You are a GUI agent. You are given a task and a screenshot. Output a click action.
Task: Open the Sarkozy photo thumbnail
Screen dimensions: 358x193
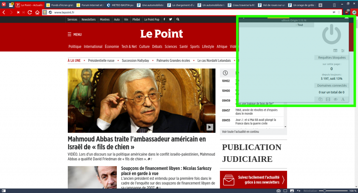(x=92, y=177)
